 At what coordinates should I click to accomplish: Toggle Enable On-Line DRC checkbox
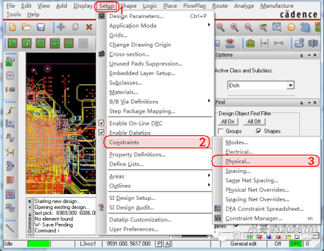pos(102,123)
